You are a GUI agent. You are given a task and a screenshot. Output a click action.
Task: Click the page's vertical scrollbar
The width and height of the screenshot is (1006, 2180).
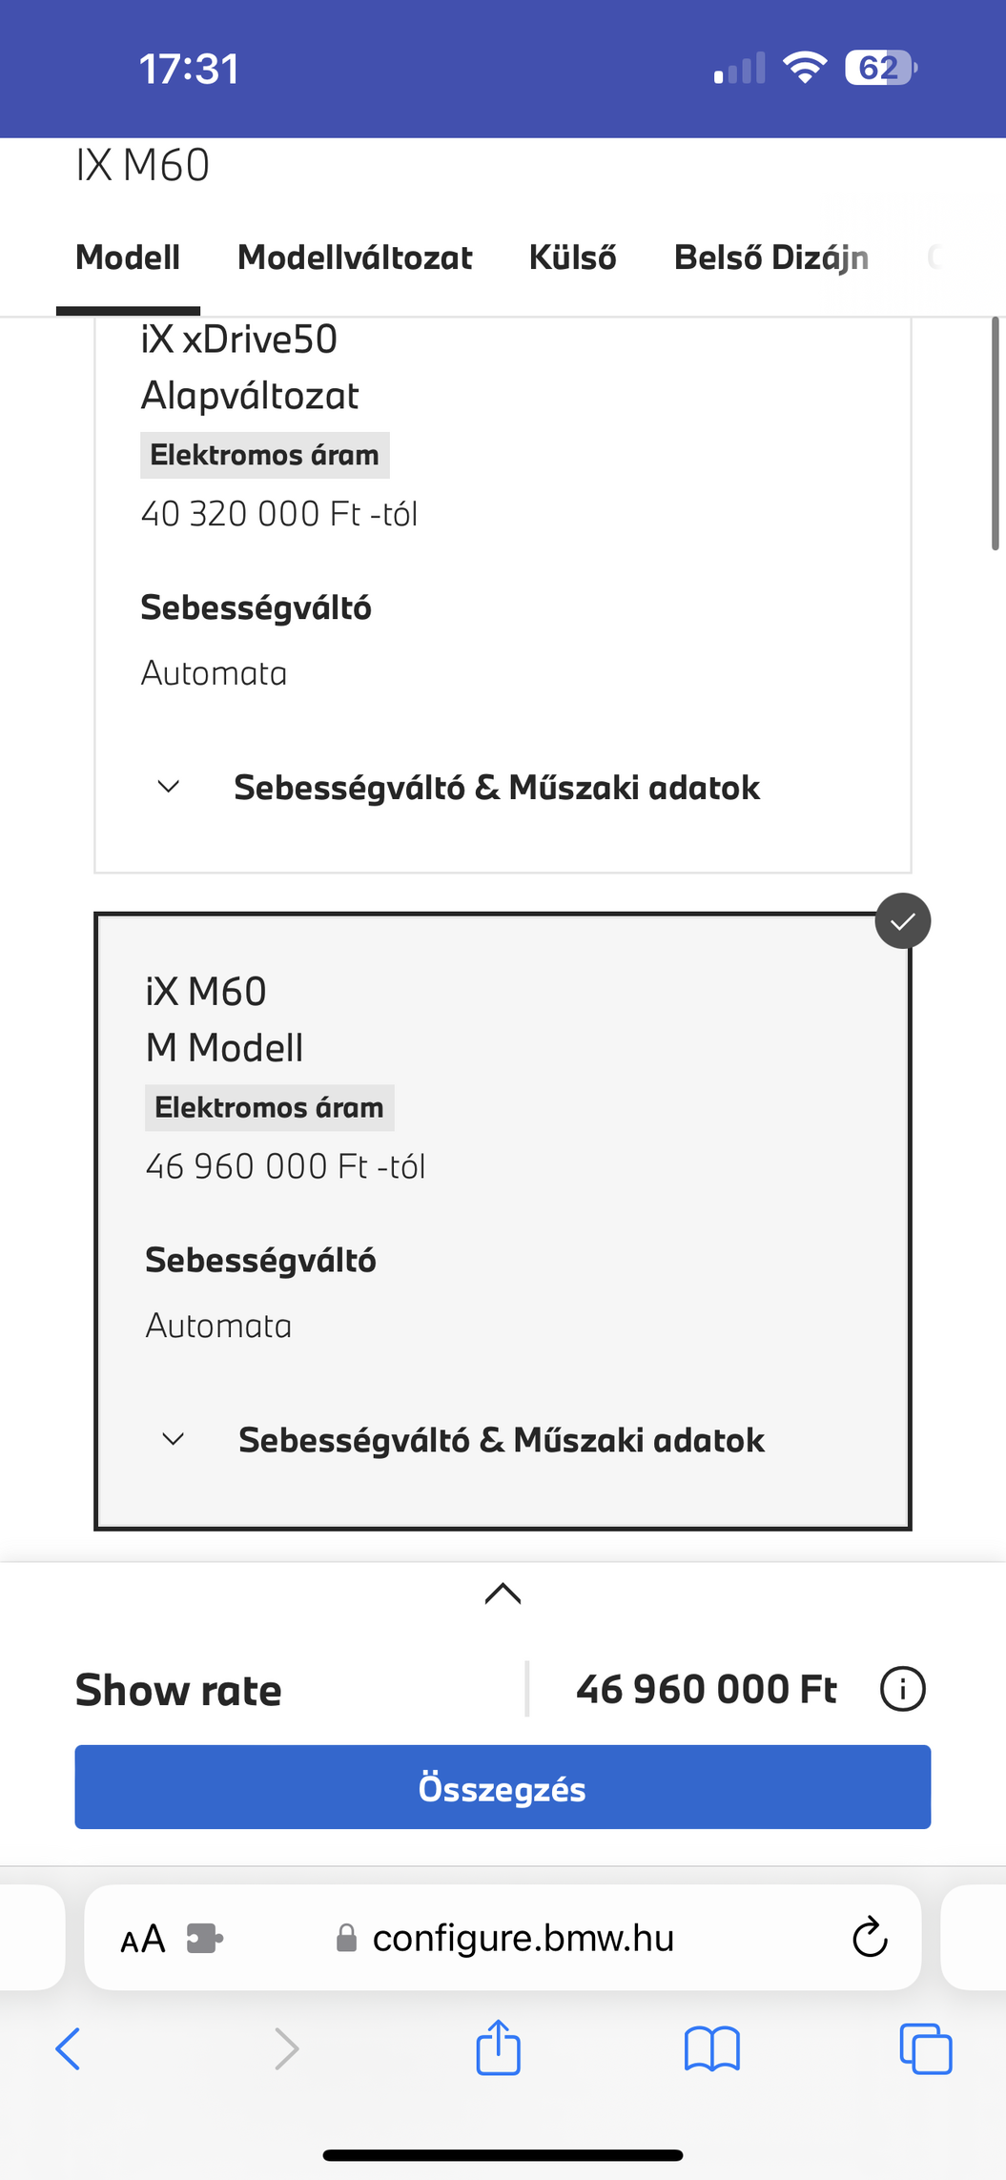[995, 434]
